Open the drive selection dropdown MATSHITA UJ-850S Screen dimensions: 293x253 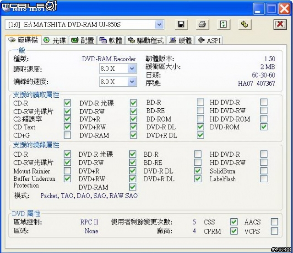159,24
